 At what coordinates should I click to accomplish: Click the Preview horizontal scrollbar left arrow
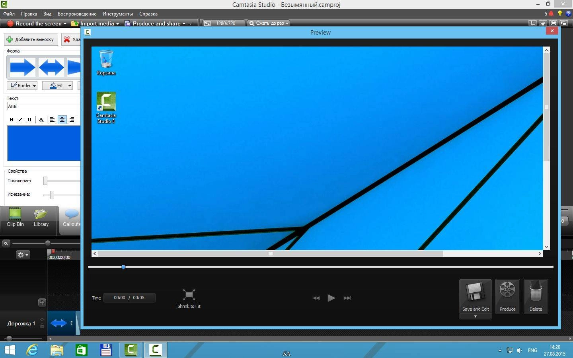tap(95, 253)
